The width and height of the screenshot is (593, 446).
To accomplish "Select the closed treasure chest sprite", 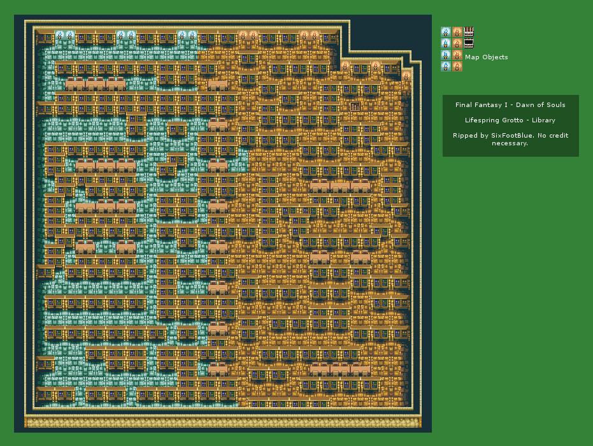I will click(469, 32).
